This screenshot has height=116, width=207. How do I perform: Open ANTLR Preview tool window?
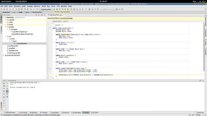click(9, 112)
